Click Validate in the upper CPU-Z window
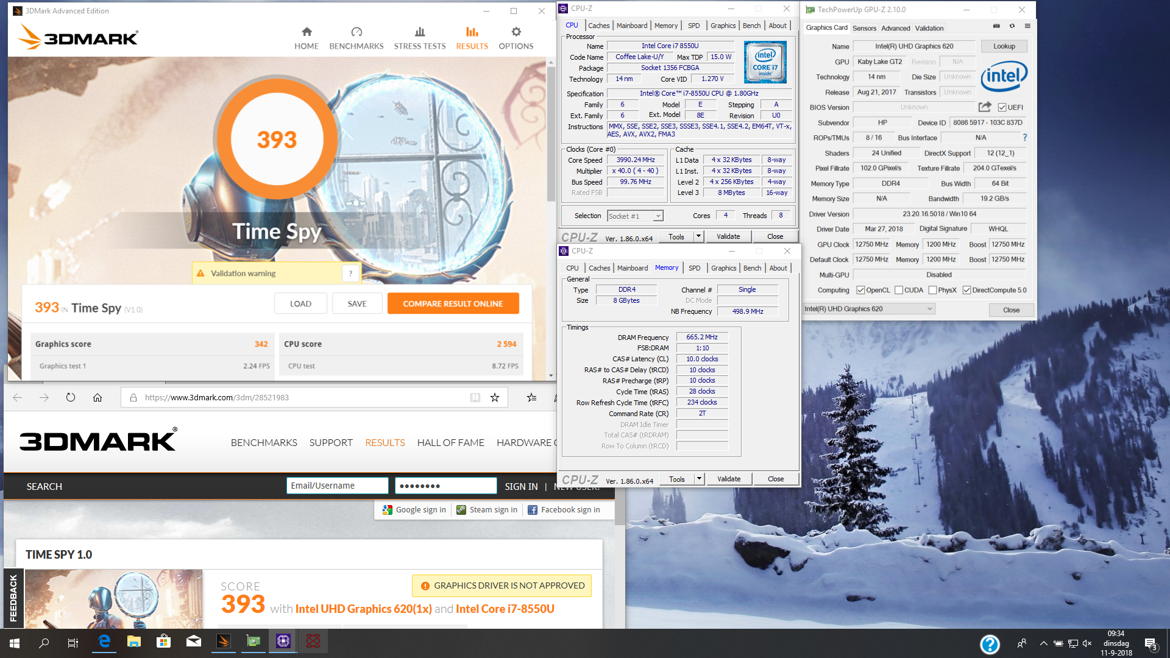Screen dimensions: 1170x658 tap(728, 236)
